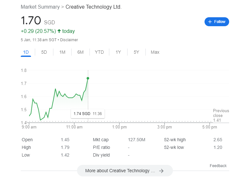Viewport: 248px width, 177px height.
Task: Click the Creative Technology Ltd. title
Action: pos(93,7)
